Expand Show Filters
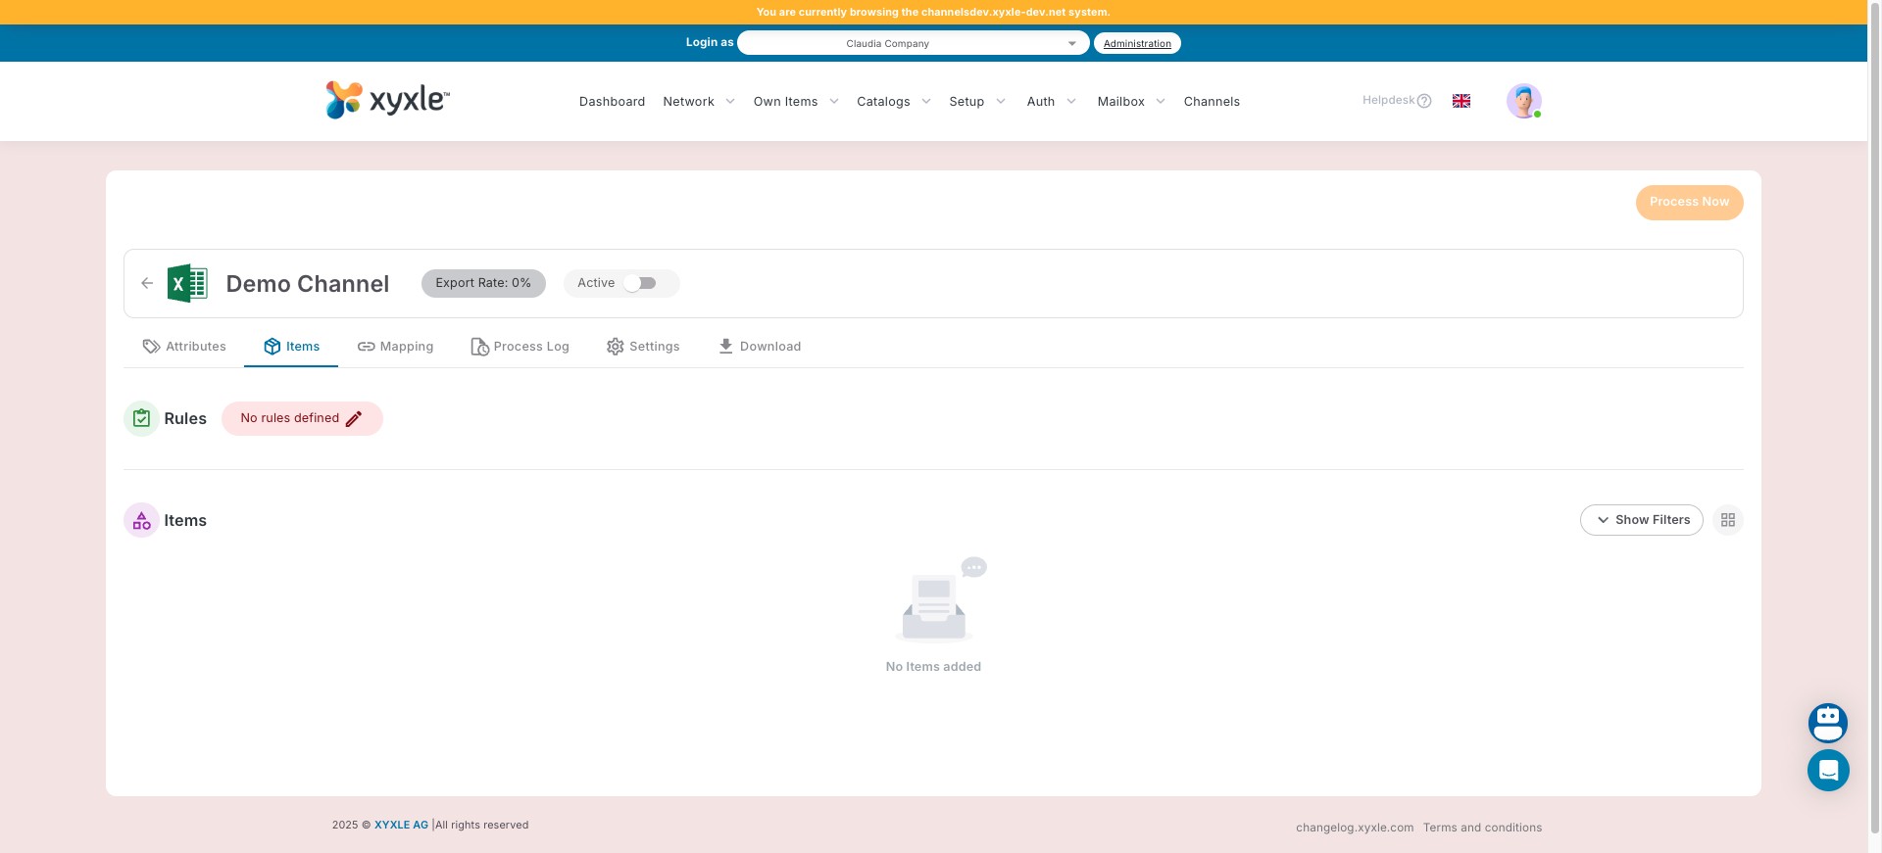 click(1641, 520)
